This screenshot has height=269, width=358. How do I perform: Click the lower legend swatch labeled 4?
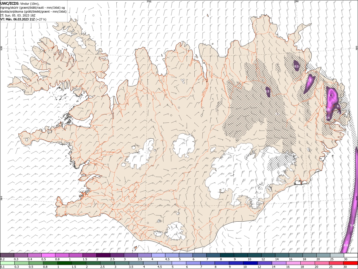(150, 263)
